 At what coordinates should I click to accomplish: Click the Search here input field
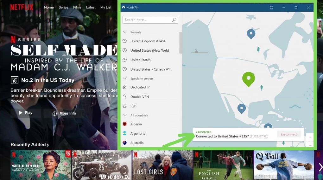147,20
